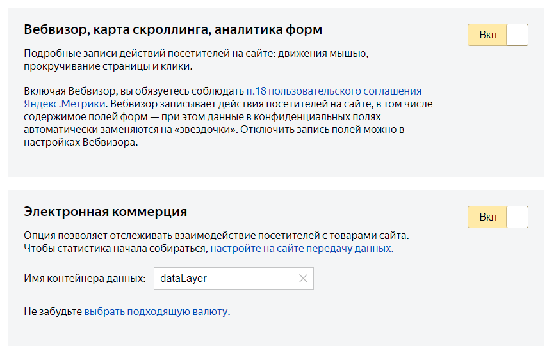Follow the Яндекс.Метрики link text
The image size is (556, 356).
click(x=65, y=104)
